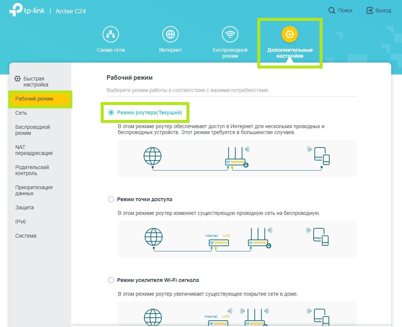Image resolution: width=402 pixels, height=327 pixels.
Task: Open the Защита sidebar item
Action: tap(25, 207)
